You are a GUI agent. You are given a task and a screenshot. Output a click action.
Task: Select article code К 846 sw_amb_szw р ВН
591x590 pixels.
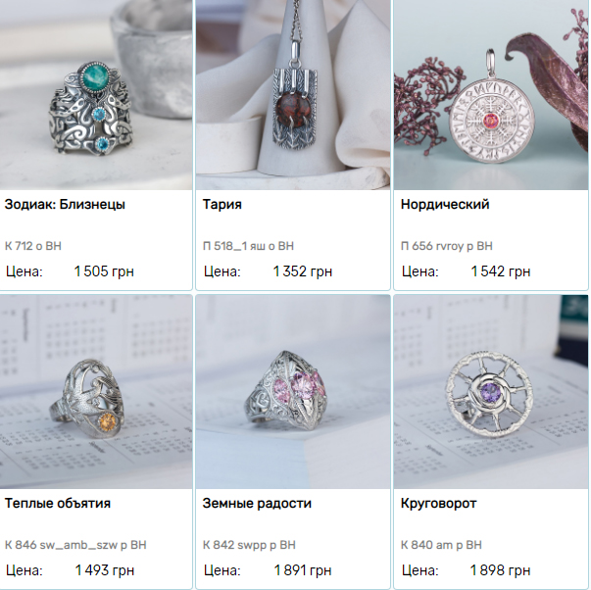click(x=75, y=545)
